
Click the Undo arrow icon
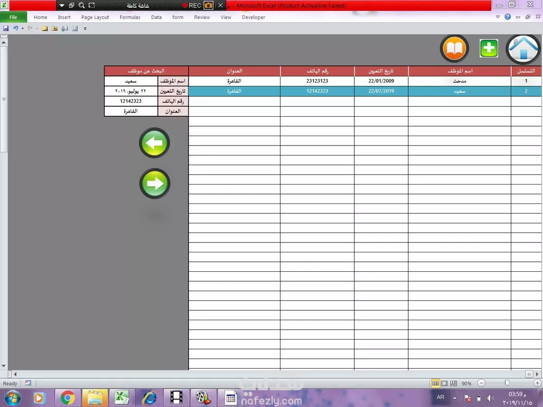point(15,28)
